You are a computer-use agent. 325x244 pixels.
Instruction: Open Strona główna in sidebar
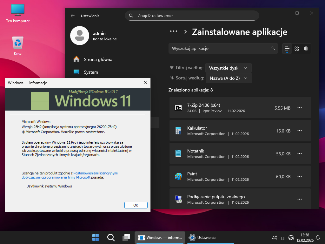(98, 59)
